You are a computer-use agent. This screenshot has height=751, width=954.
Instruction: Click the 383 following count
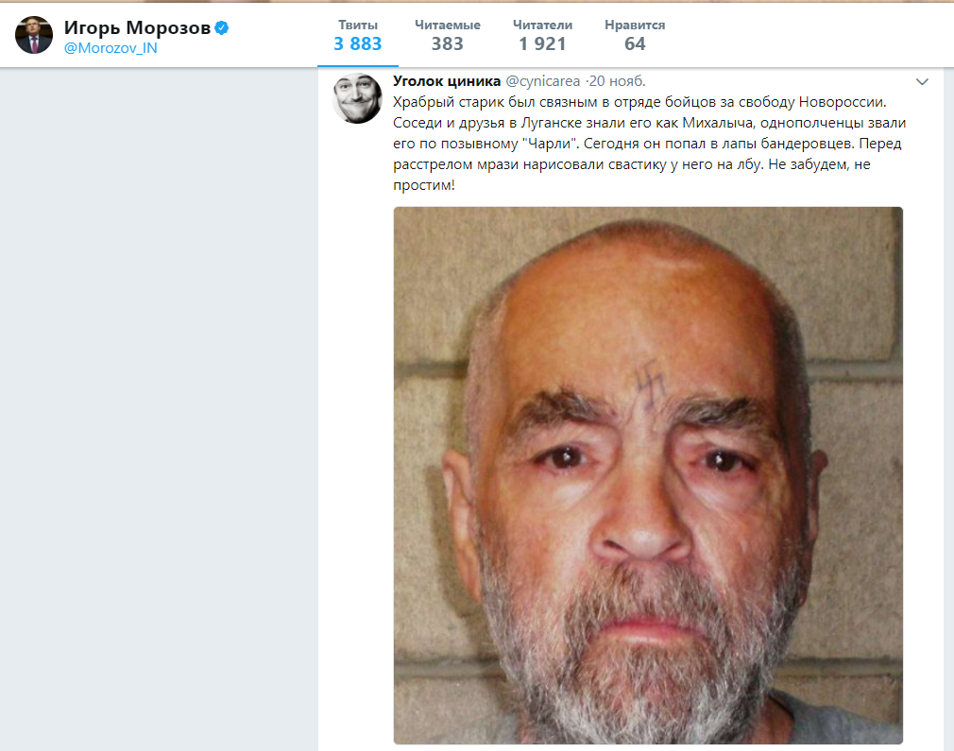(447, 43)
